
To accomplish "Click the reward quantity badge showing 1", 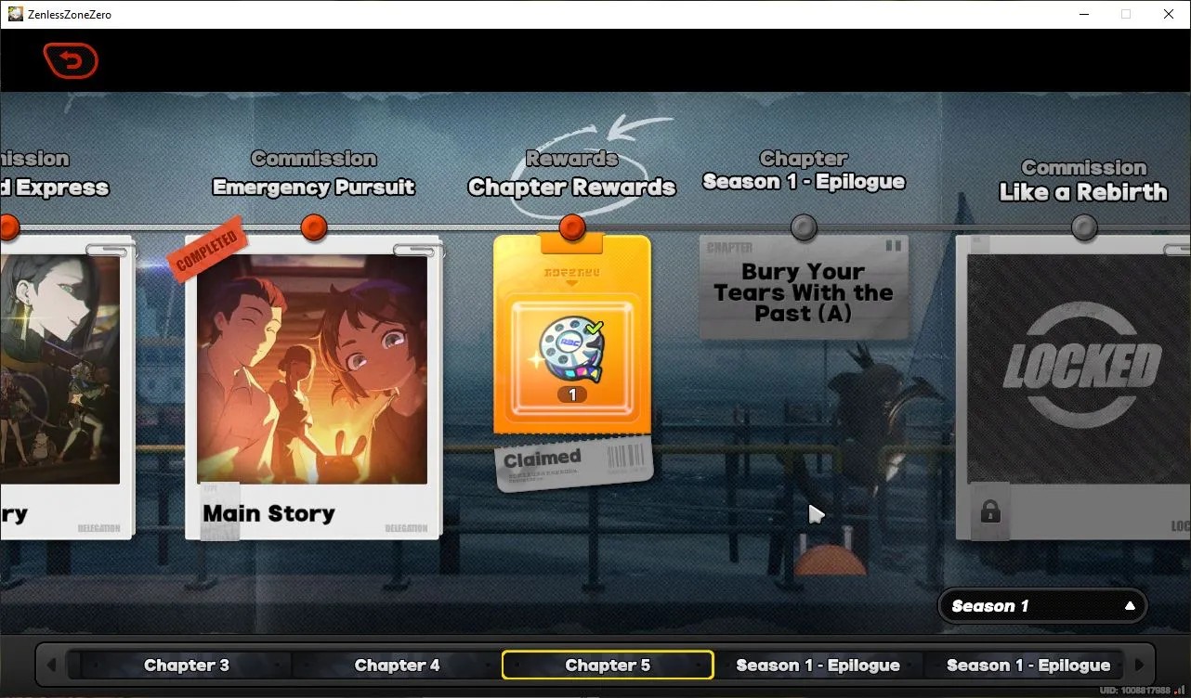I will [x=572, y=394].
